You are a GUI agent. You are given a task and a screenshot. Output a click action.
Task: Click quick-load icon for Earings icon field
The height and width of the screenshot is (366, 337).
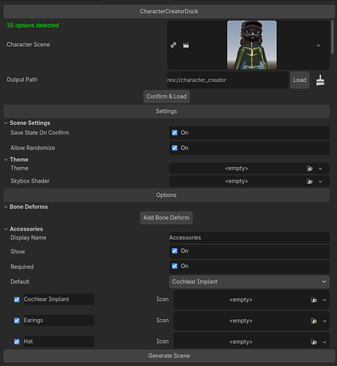tap(314, 321)
